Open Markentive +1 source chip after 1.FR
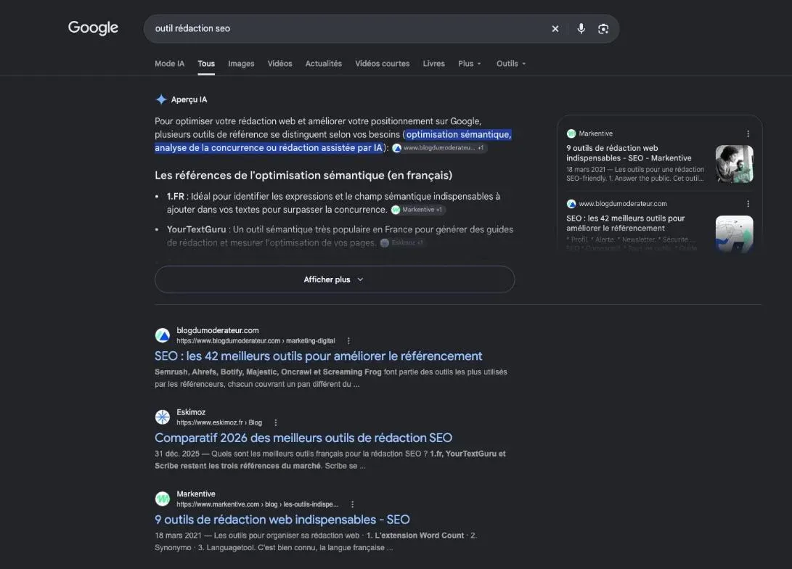This screenshot has width=792, height=569. tap(418, 210)
